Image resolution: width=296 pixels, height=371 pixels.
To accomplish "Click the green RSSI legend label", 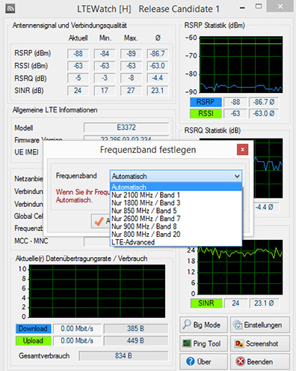I will tap(206, 113).
